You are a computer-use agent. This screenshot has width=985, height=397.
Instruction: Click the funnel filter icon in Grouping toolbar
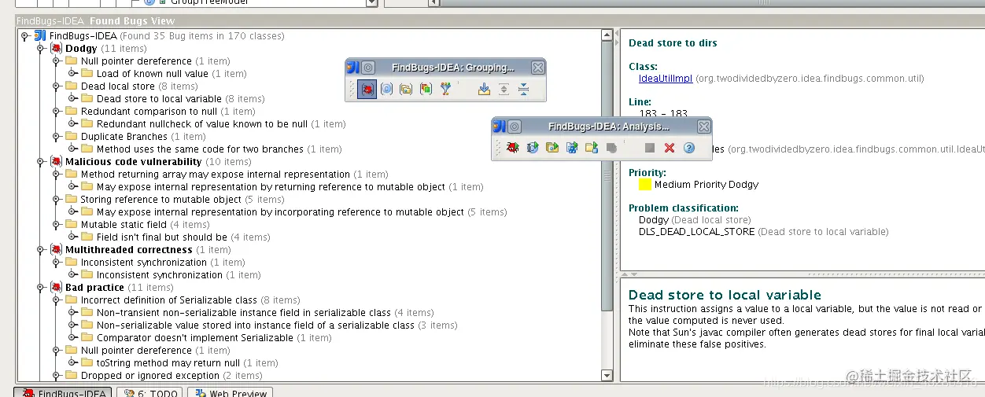(x=446, y=89)
